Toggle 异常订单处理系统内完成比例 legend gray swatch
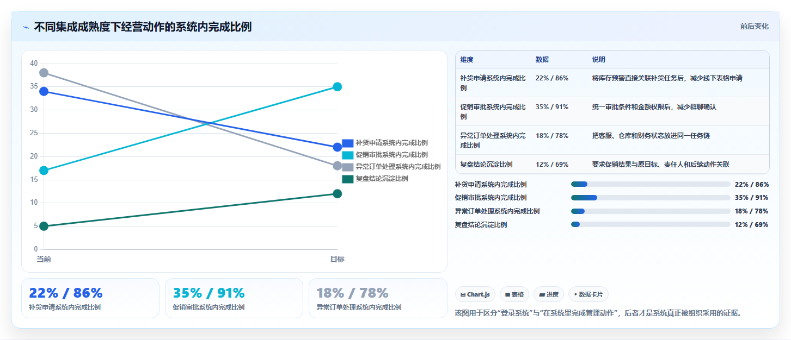The height and width of the screenshot is (340, 791). coord(348,167)
